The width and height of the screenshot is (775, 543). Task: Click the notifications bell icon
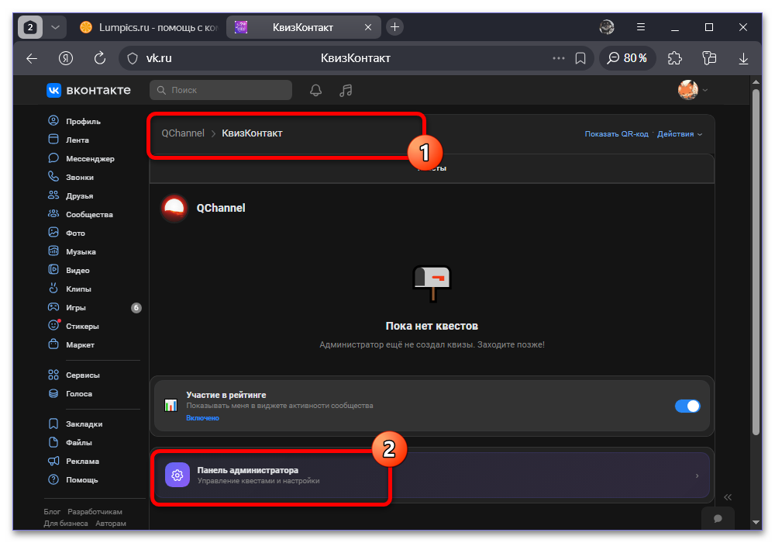pos(316,90)
